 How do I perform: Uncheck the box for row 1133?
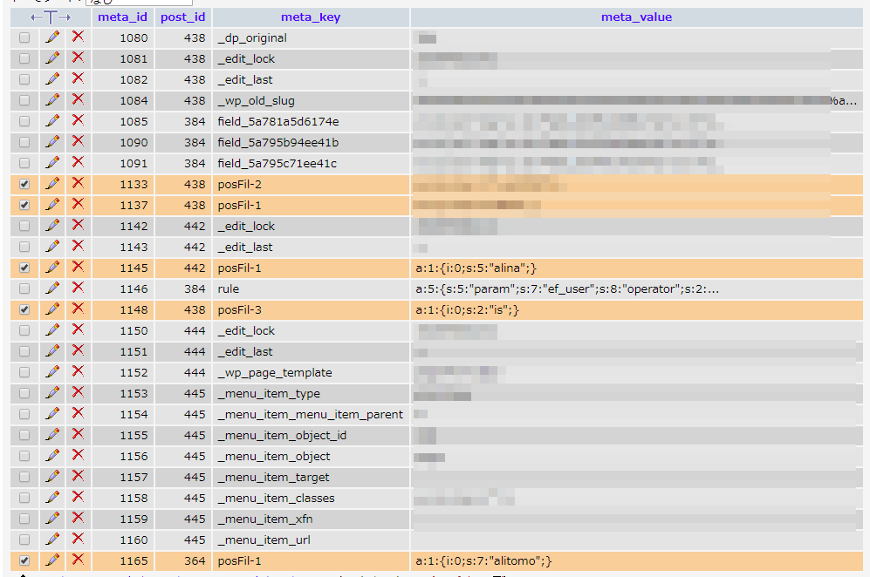(x=24, y=184)
